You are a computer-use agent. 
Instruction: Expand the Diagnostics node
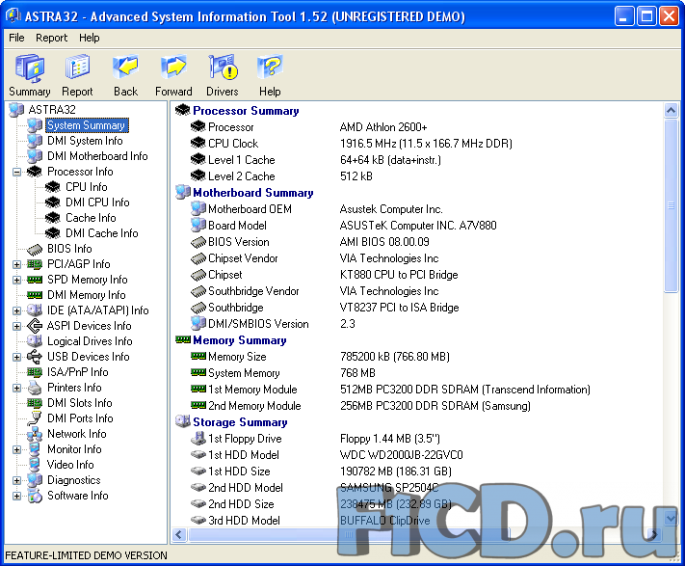coord(16,481)
